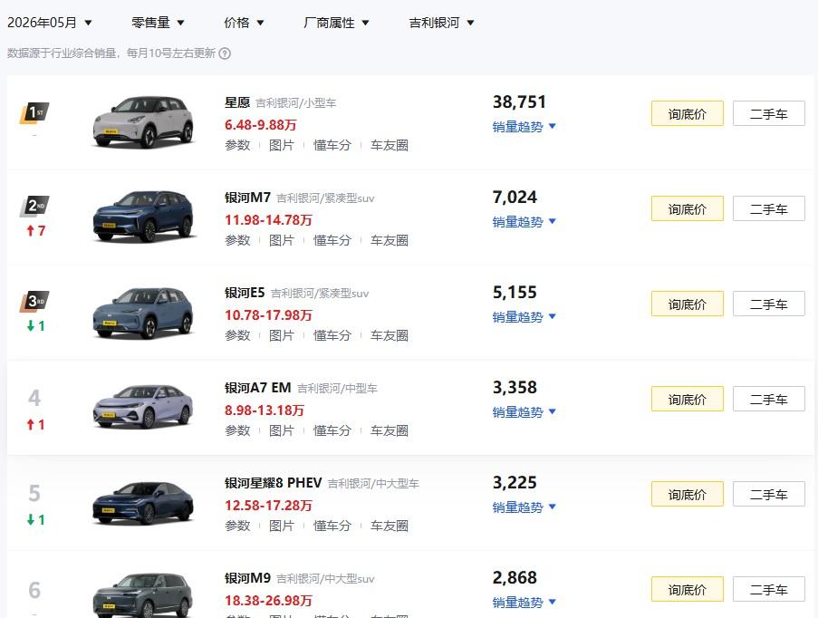Open 车友圈 link for 银河星耀8 PHEV
Viewport: 818px width, 618px height.
(390, 526)
